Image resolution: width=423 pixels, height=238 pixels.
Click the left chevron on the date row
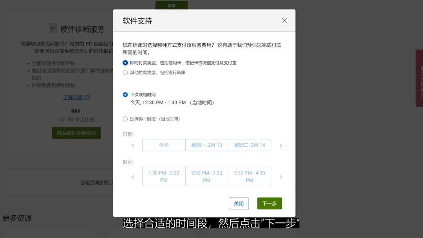(x=133, y=145)
